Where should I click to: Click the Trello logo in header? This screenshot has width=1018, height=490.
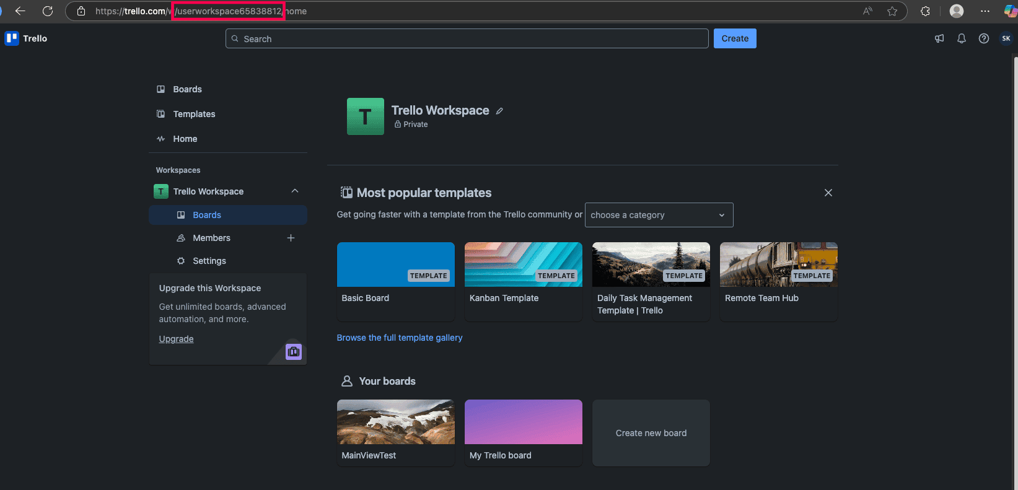click(26, 38)
